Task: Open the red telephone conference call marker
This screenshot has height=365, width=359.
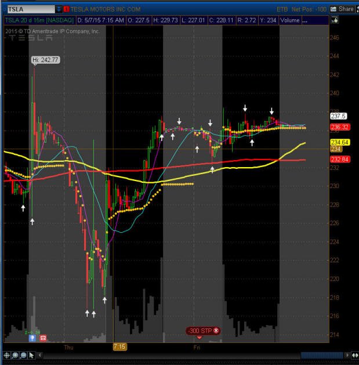Action: (x=43, y=338)
